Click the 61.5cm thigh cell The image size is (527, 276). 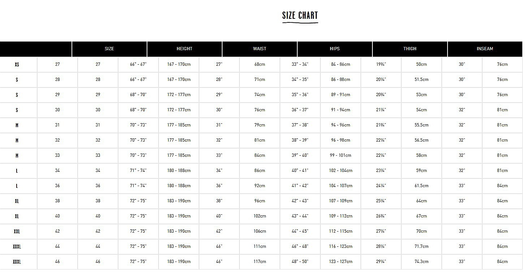tap(422, 186)
